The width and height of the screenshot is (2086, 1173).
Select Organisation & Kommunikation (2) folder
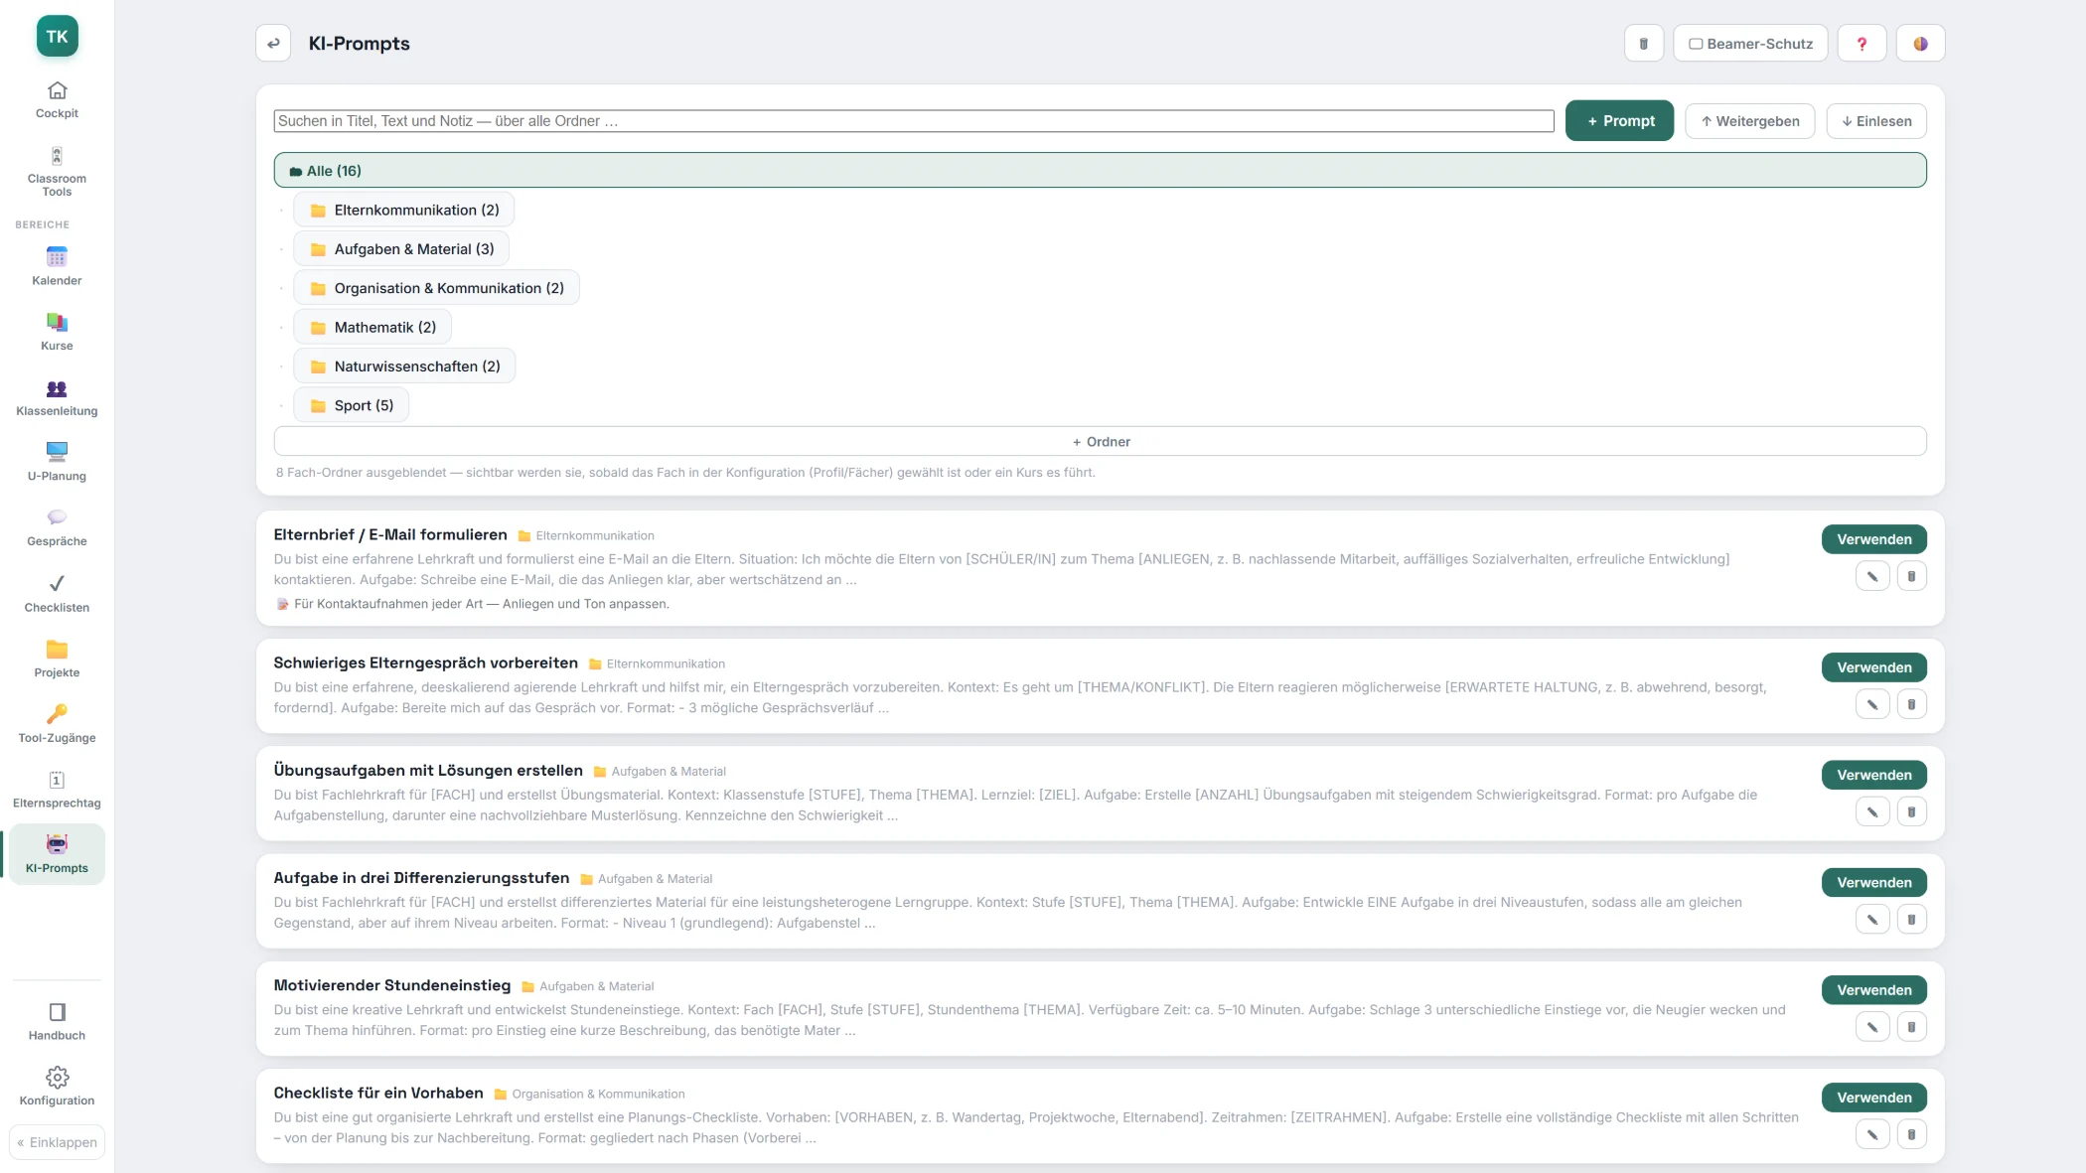436,288
